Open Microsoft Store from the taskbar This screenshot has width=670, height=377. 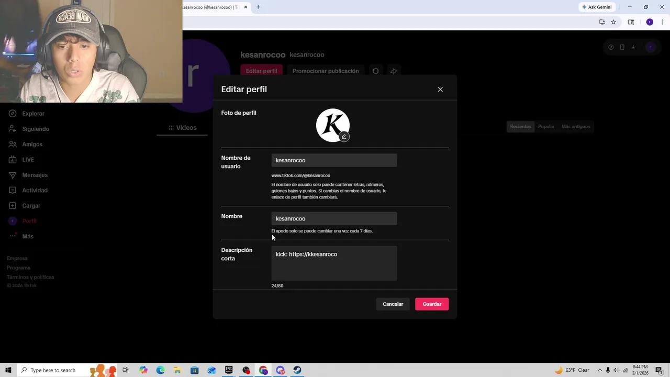194,370
